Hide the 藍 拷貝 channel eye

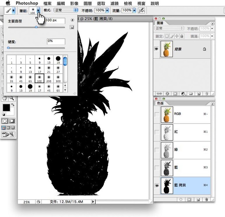157,185
